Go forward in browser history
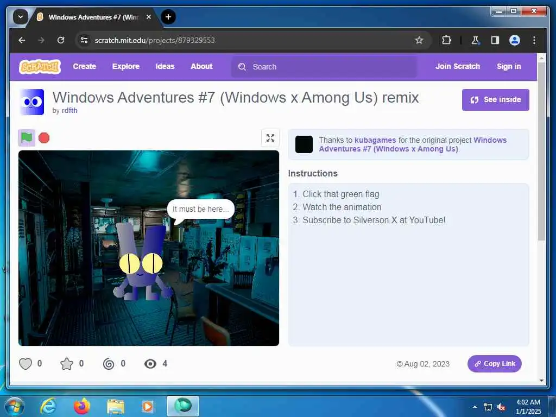The image size is (556, 417). click(x=41, y=40)
